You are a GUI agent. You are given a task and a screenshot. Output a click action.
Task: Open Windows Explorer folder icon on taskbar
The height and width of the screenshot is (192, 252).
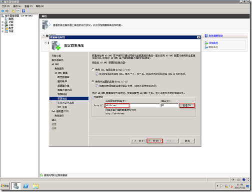[x=35, y=186]
